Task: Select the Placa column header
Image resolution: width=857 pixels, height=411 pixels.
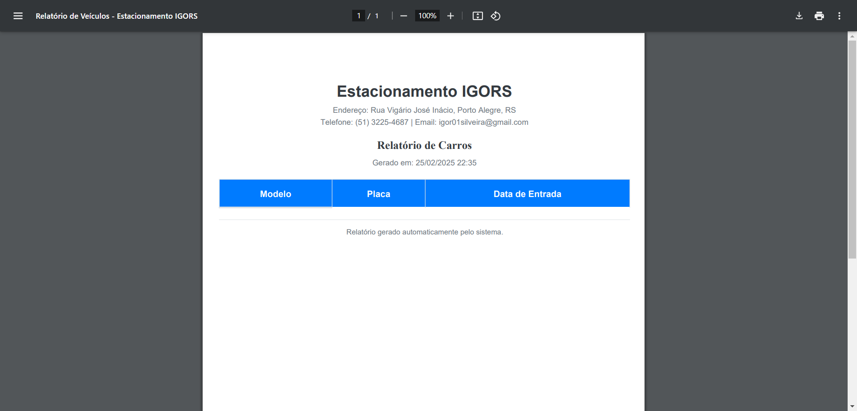Action: tap(378, 193)
